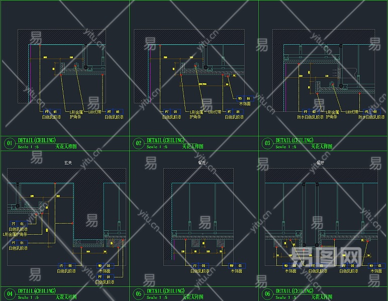Pick the 天花大样图 caption of detail 01
Image resolution: width=388 pixels, height=301 pixels.
pyautogui.click(x=66, y=146)
